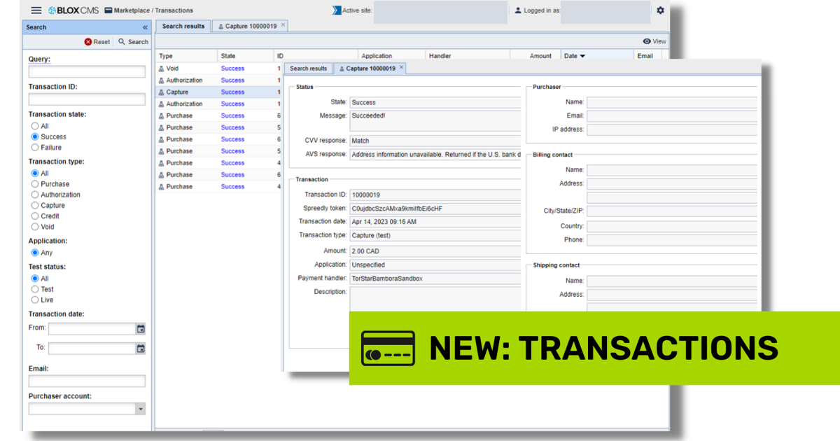Select Test under Test status
This screenshot has width=840, height=441.
click(35, 289)
